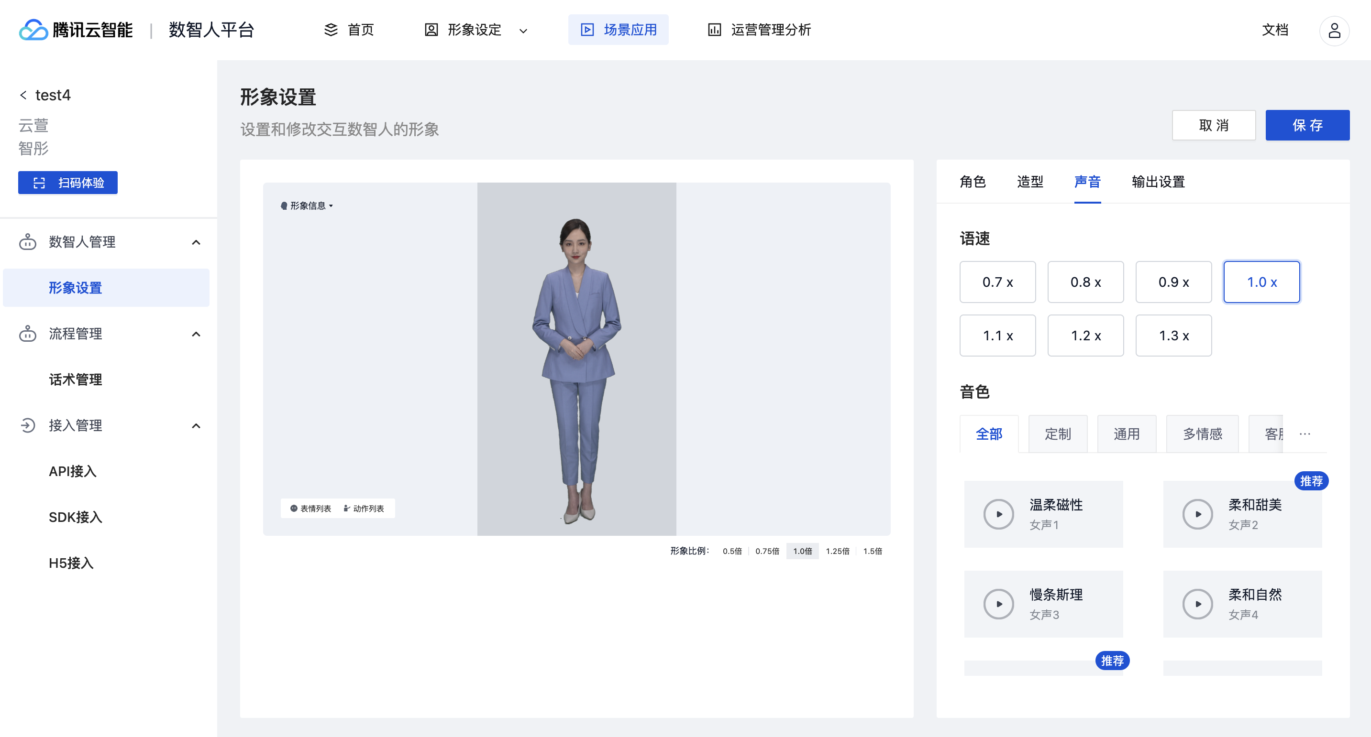This screenshot has width=1371, height=737.
Task: Play the 慢条斯理 女声3 voice preview
Action: pos(998,604)
